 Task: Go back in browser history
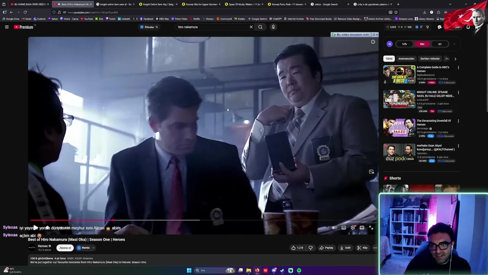coord(11,12)
